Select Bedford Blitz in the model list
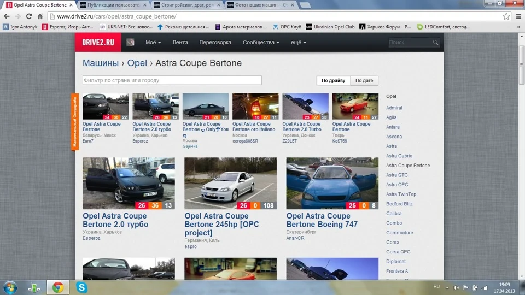Image resolution: width=525 pixels, height=295 pixels. point(399,204)
